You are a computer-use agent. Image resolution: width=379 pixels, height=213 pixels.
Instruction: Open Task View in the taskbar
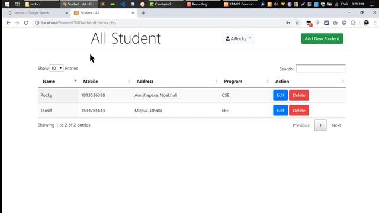17,4
